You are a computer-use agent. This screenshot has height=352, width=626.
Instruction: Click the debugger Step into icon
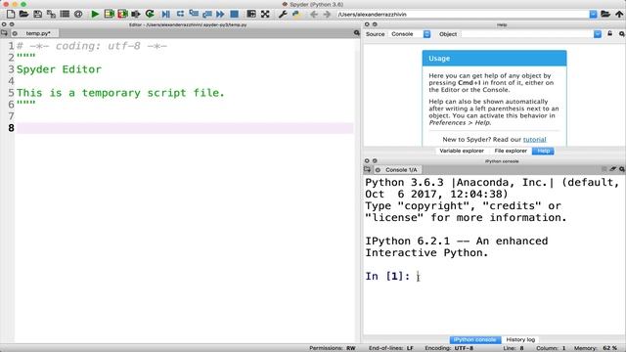(x=194, y=14)
